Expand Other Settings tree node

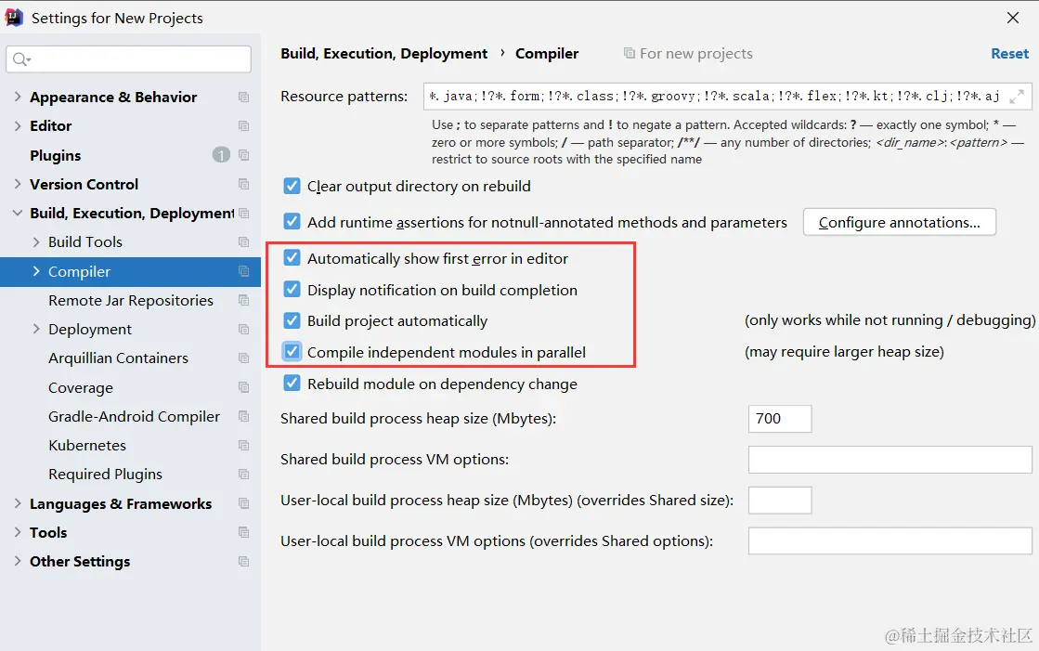[x=18, y=561]
